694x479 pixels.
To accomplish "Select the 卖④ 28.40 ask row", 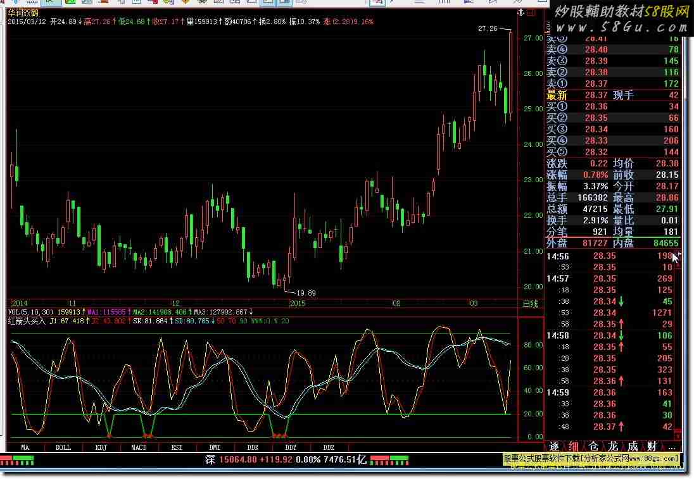I will 612,49.
